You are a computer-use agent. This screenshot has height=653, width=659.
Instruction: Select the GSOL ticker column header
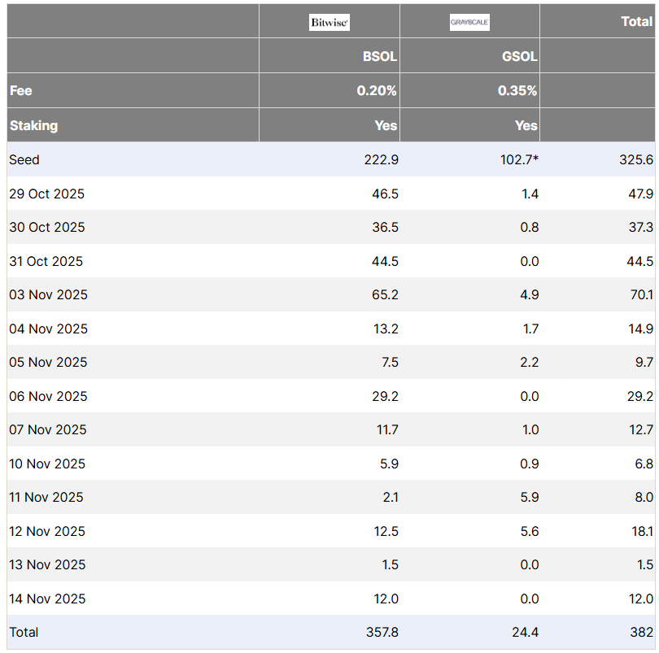[520, 57]
